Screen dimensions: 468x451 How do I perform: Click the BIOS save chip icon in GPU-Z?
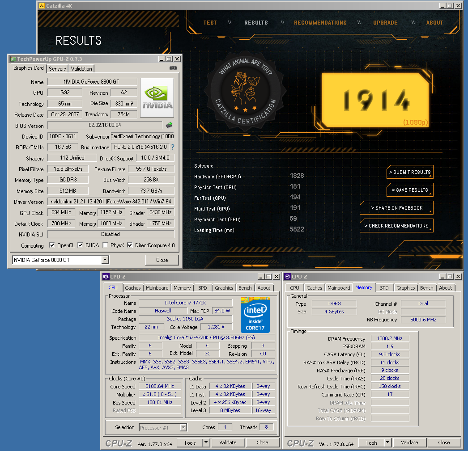[x=169, y=125]
